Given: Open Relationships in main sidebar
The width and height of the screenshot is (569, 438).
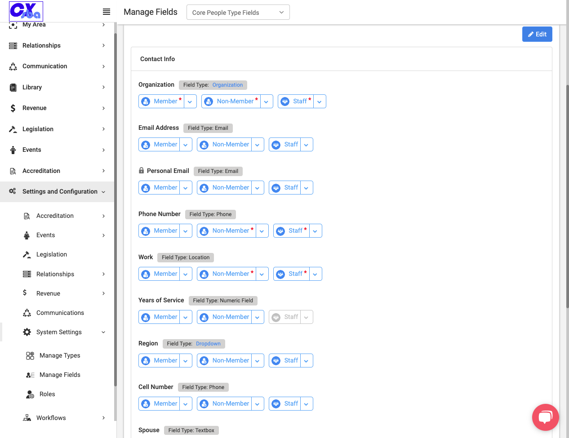Looking at the screenshot, I should (57, 45).
